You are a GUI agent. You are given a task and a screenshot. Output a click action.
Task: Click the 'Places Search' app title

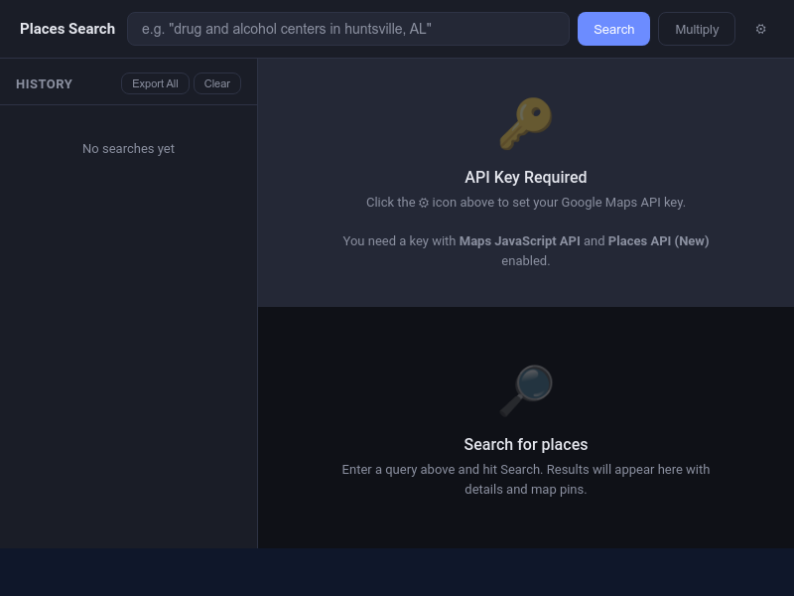click(x=67, y=29)
